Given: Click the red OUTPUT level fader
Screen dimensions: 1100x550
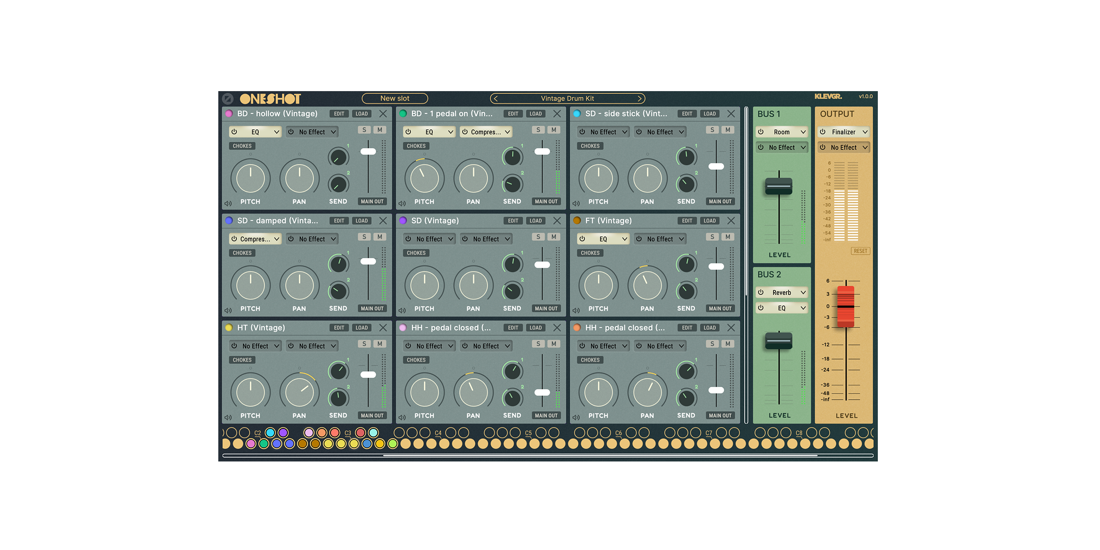Looking at the screenshot, I should 846,306.
